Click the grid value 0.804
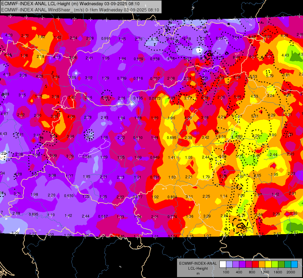Viewport: 303px width, 278px height. point(172,197)
